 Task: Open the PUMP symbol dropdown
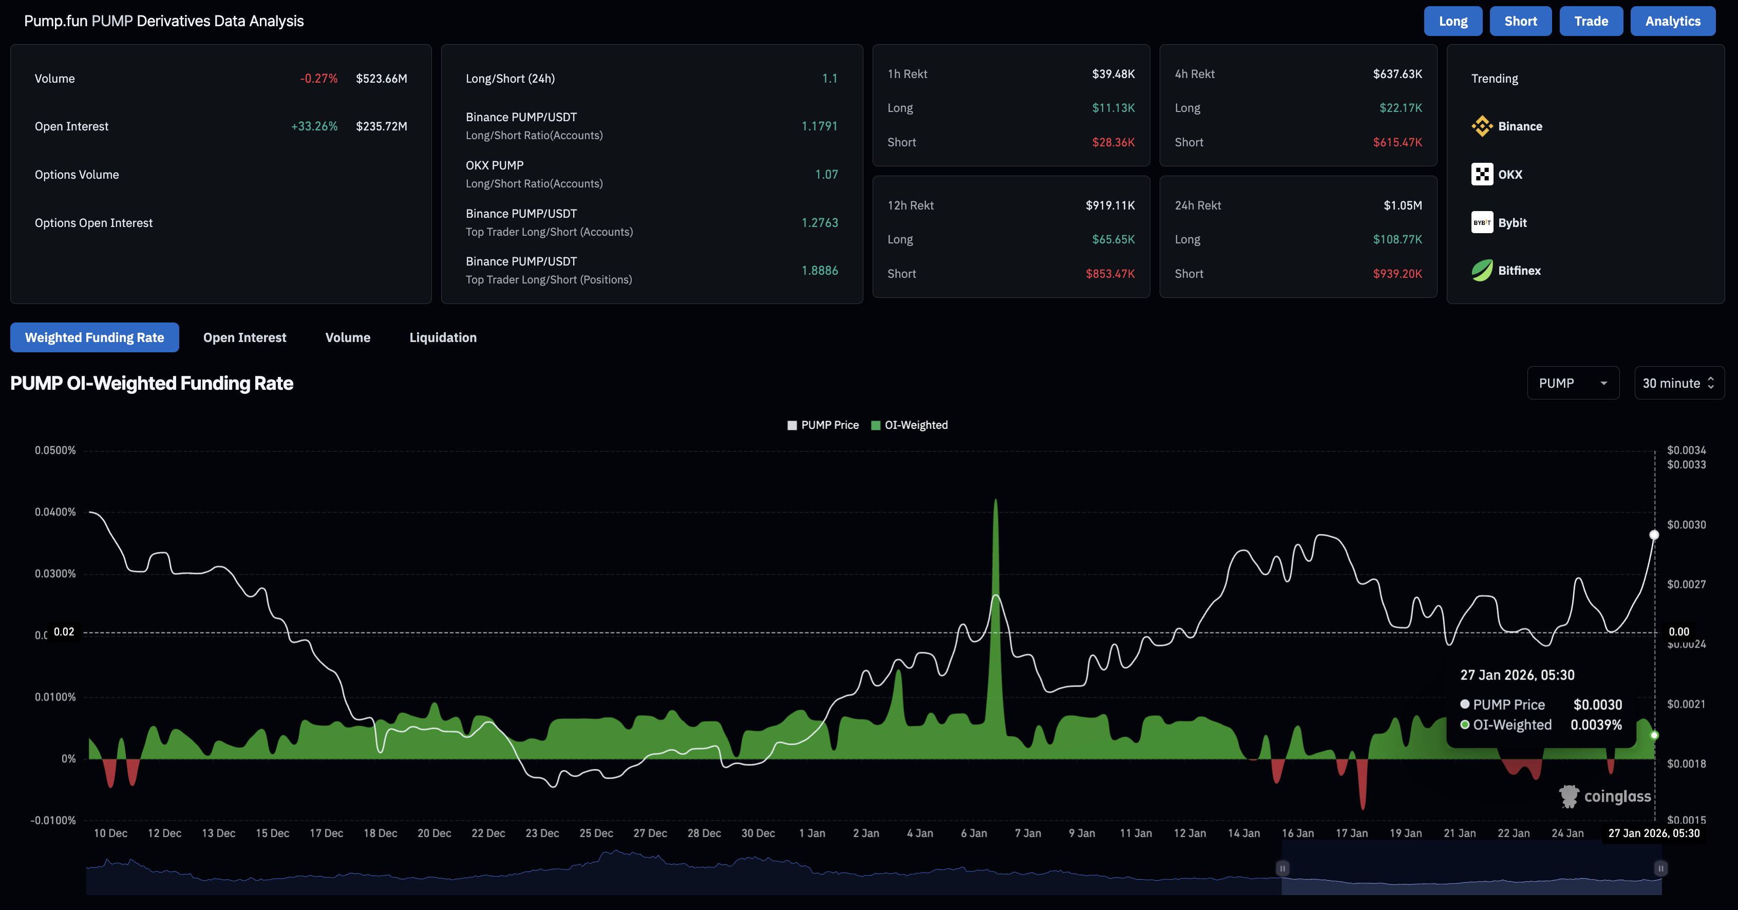pos(1573,383)
